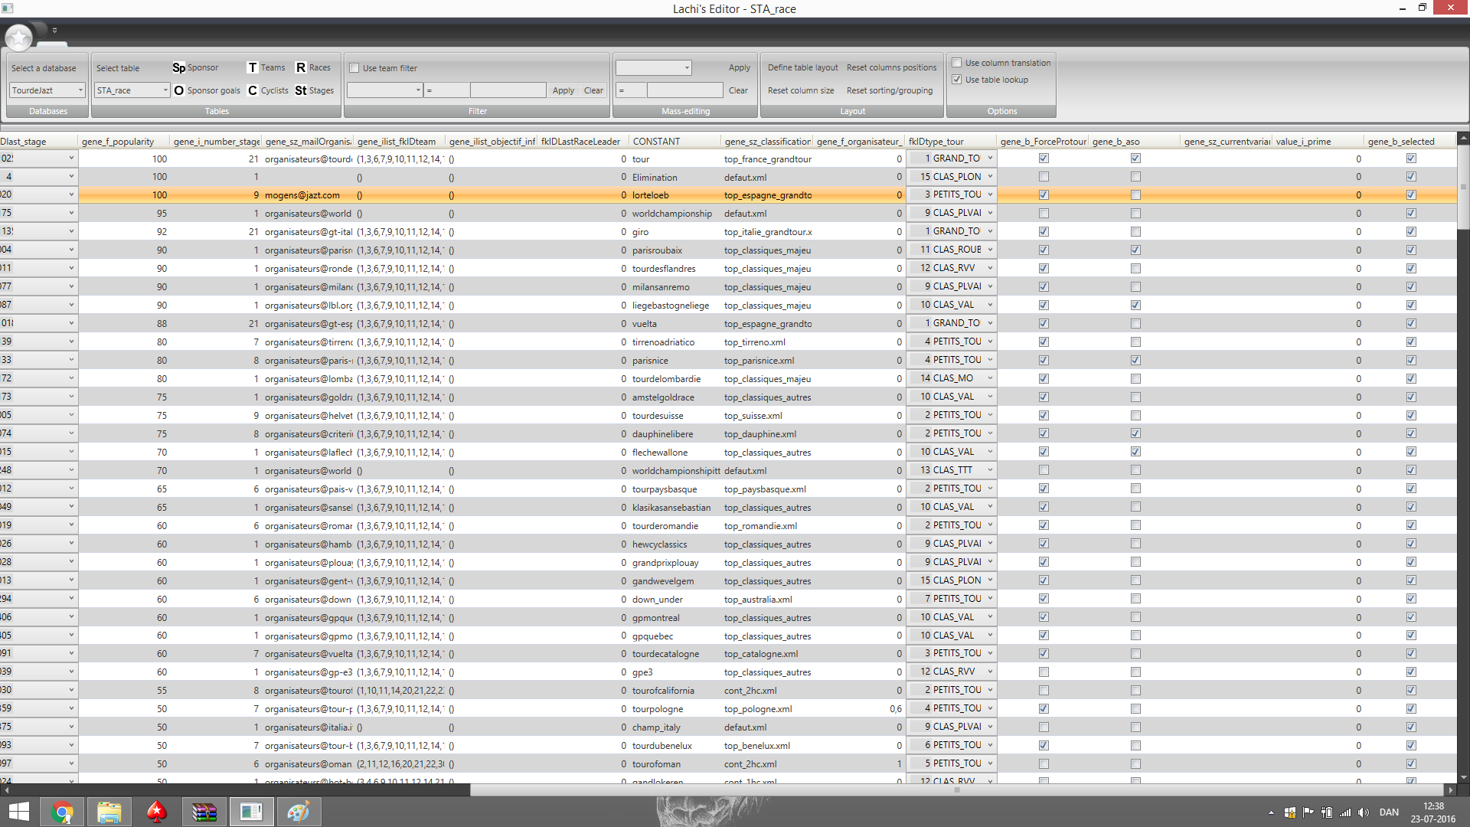Click the filter value input field
The image size is (1470, 827).
click(508, 90)
